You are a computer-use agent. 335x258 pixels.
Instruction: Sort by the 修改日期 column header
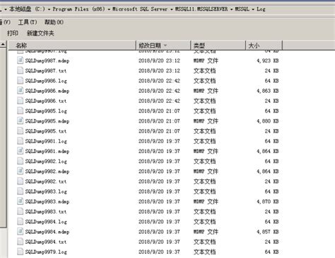(163, 45)
